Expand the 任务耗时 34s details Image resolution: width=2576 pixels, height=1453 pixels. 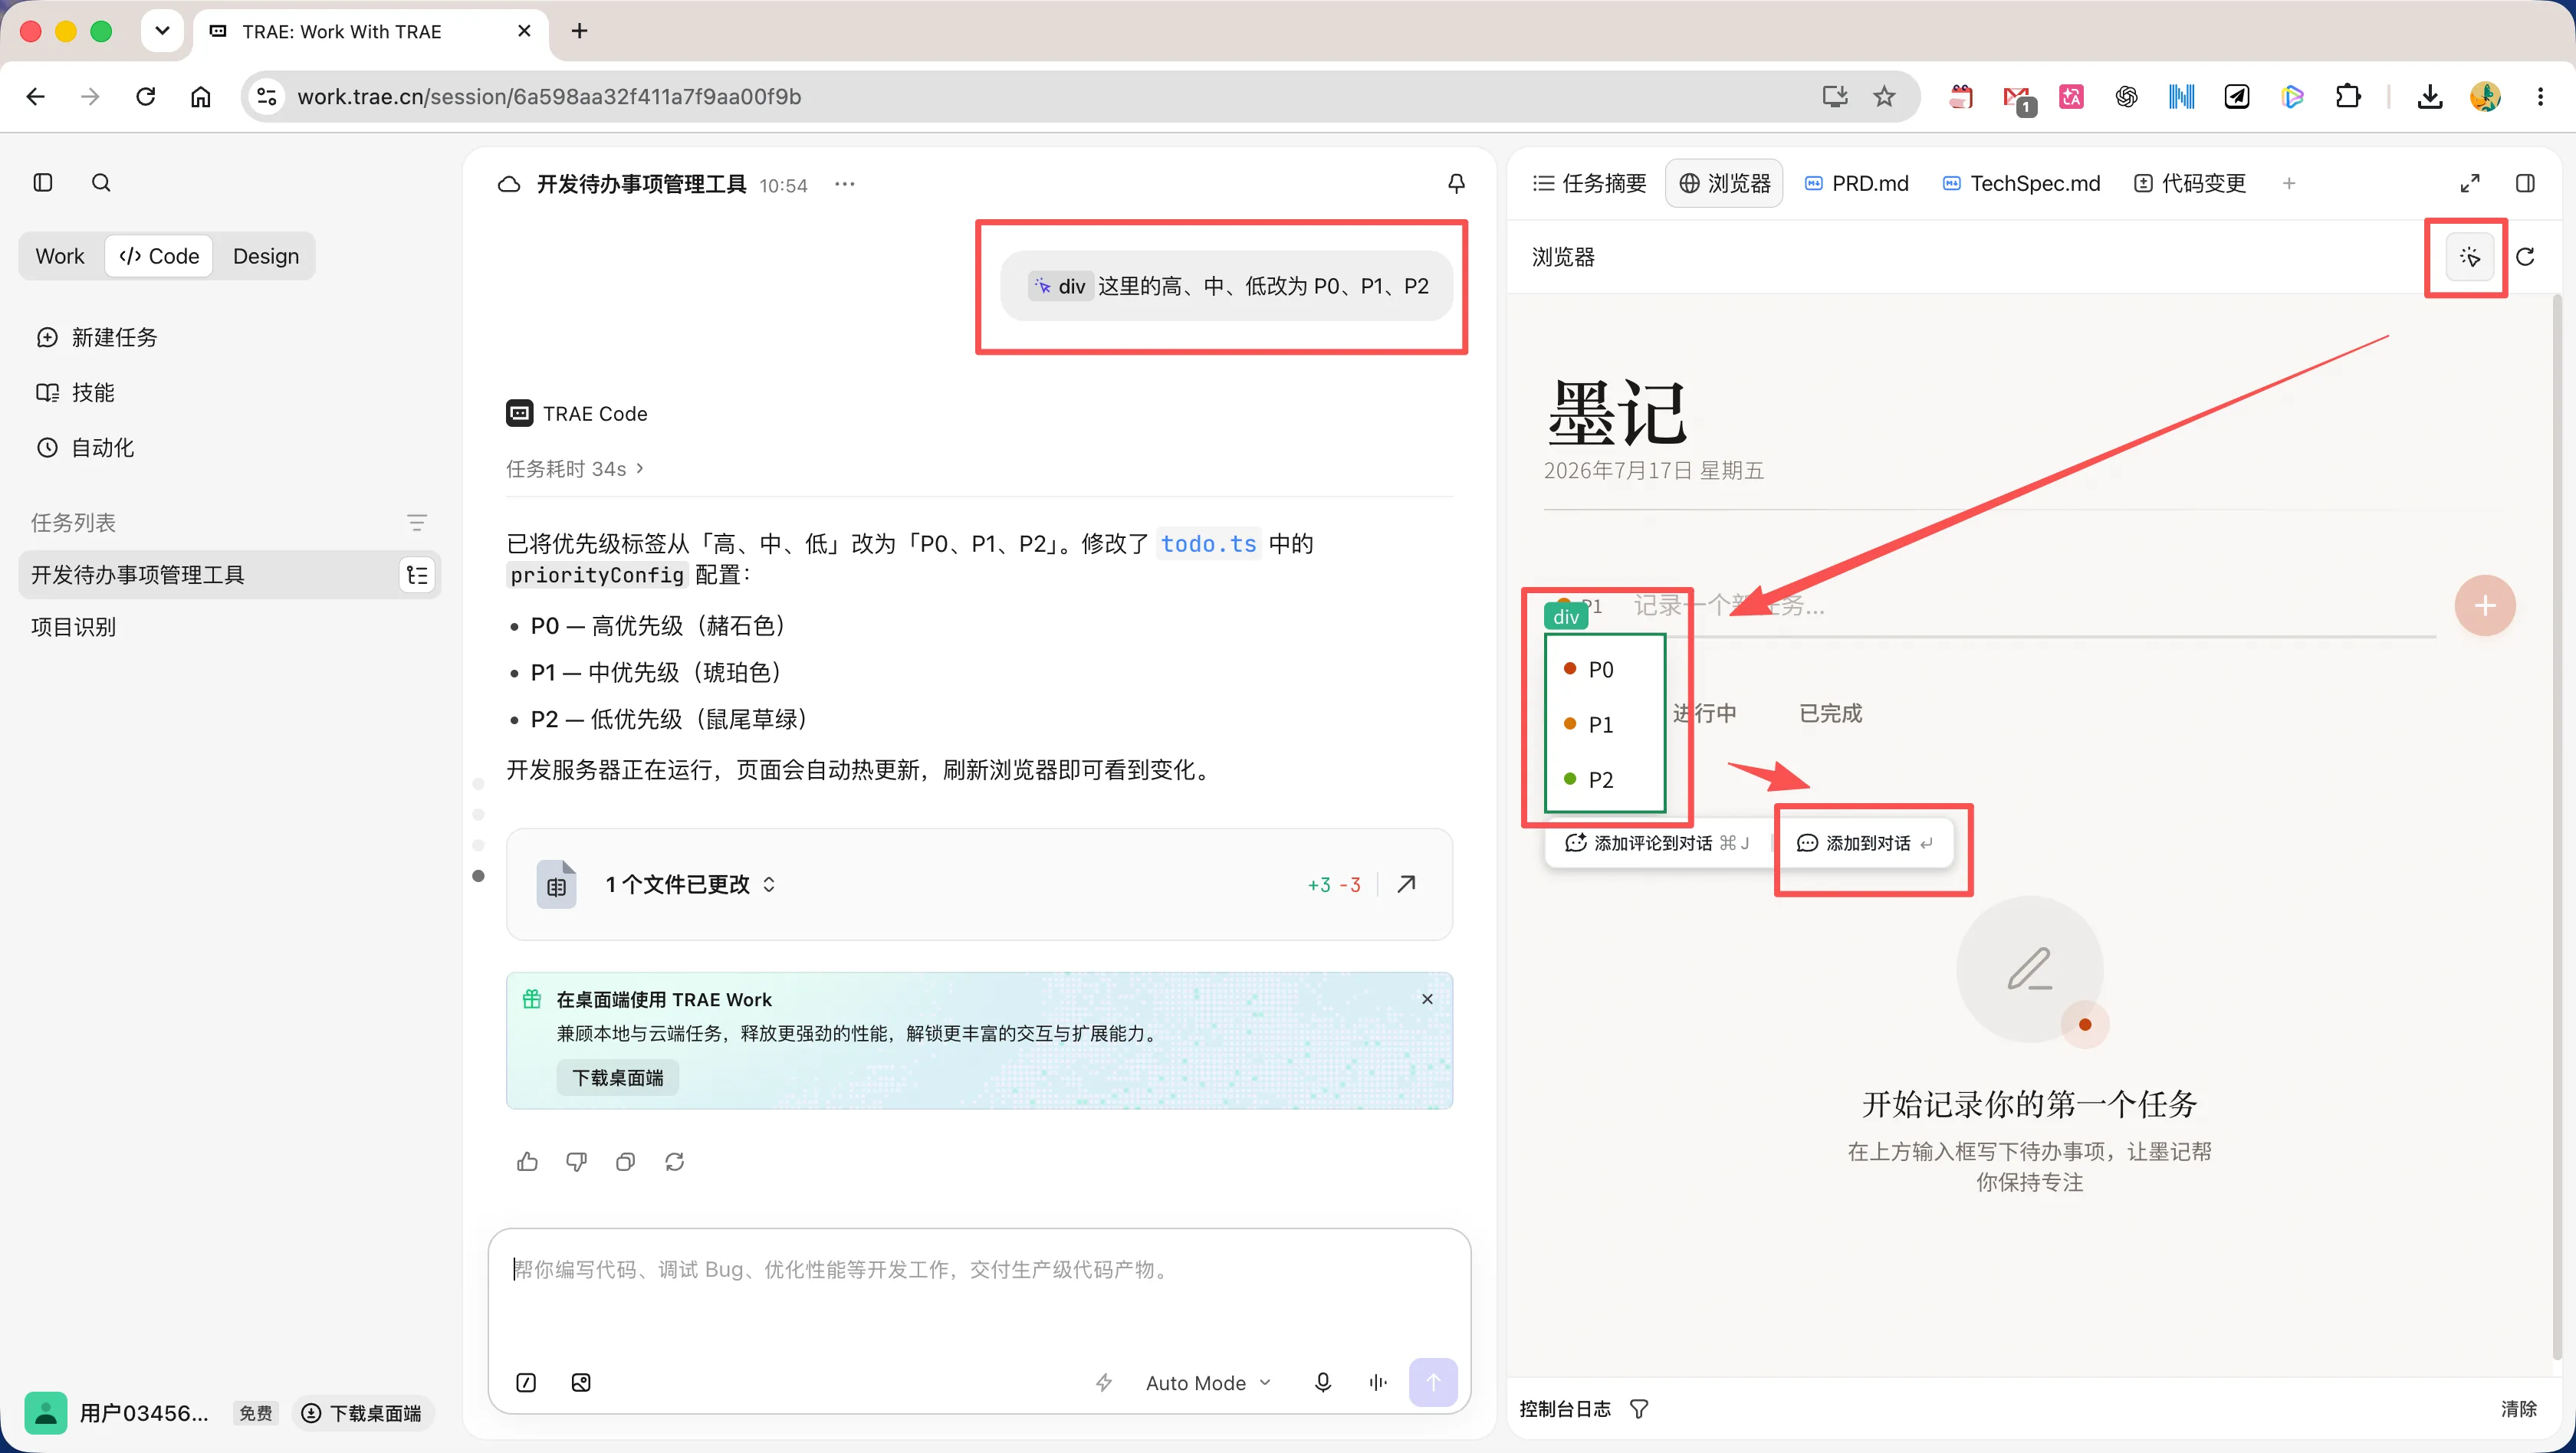click(x=575, y=469)
